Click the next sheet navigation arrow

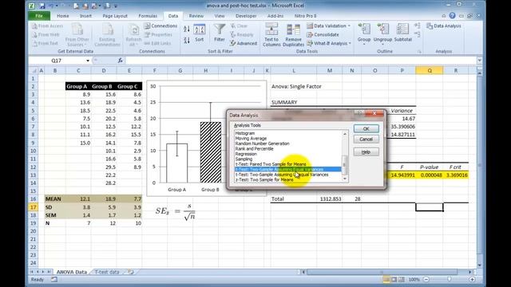(x=43, y=272)
